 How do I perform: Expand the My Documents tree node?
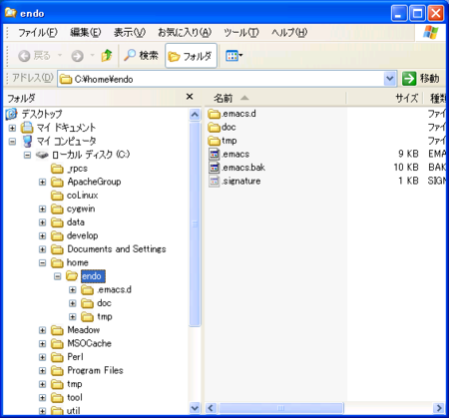click(x=12, y=128)
